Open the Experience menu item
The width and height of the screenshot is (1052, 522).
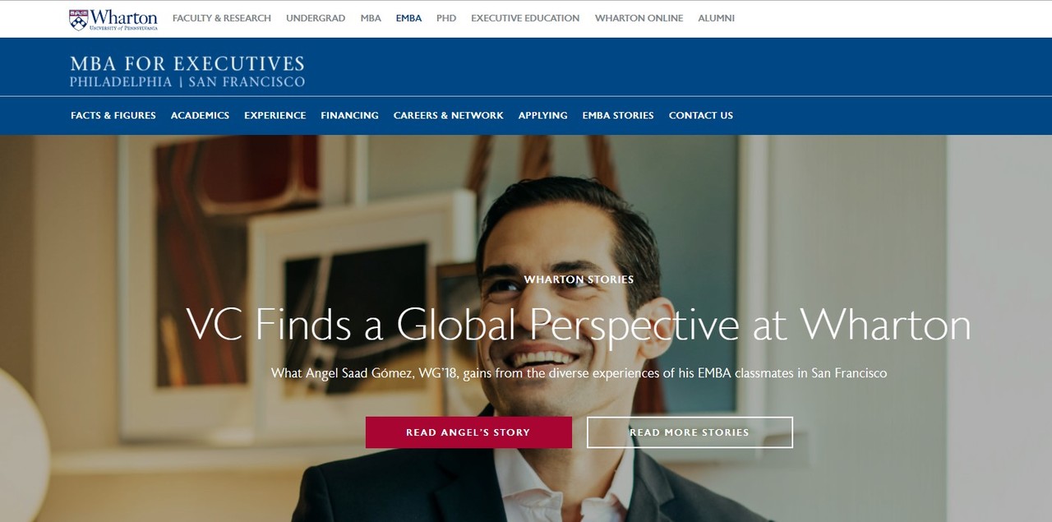coord(275,115)
